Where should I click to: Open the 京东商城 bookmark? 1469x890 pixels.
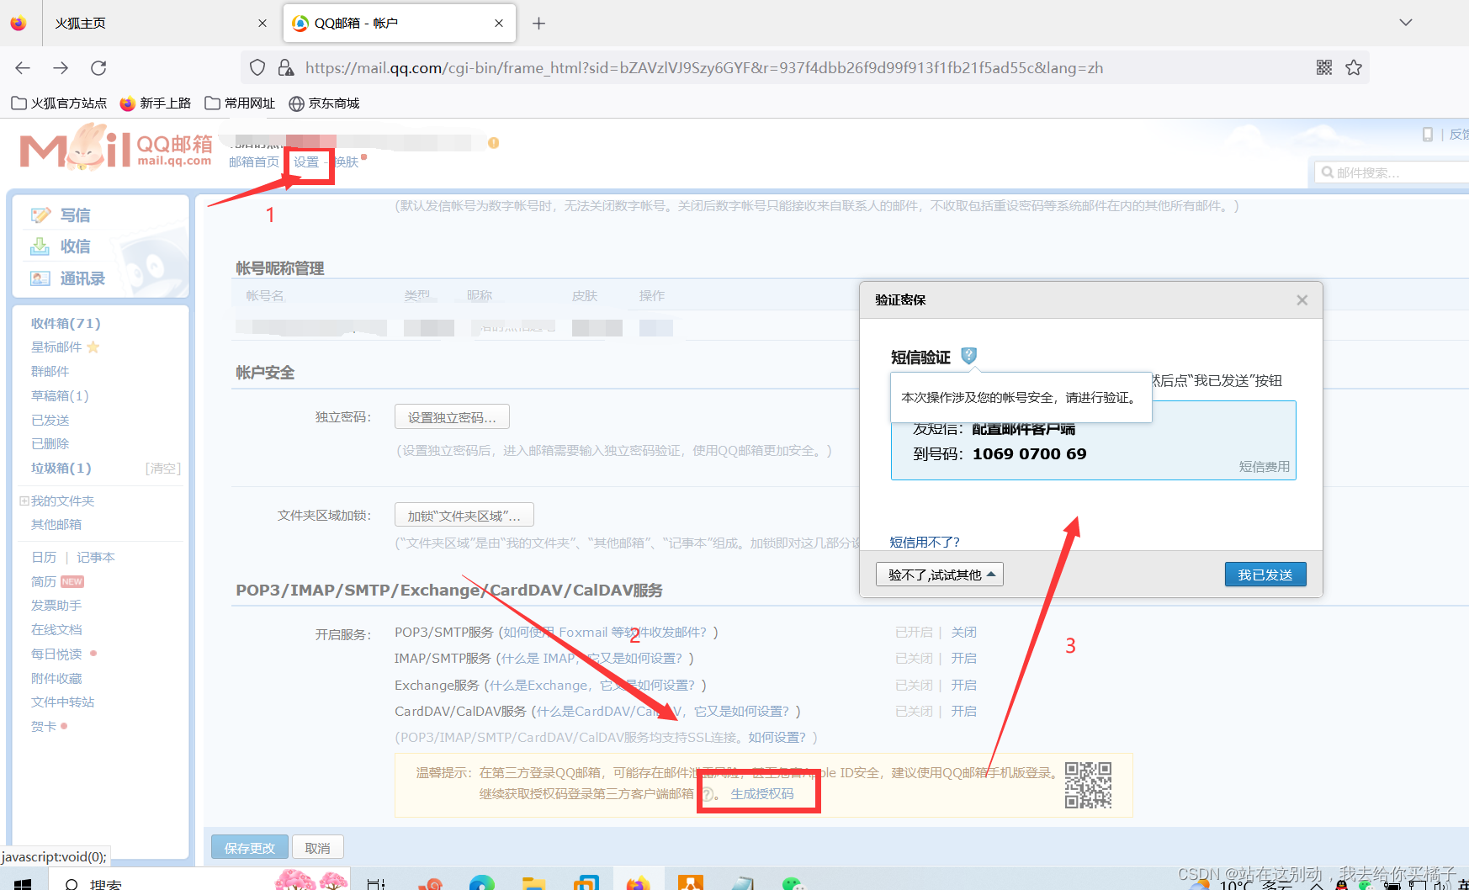point(324,103)
